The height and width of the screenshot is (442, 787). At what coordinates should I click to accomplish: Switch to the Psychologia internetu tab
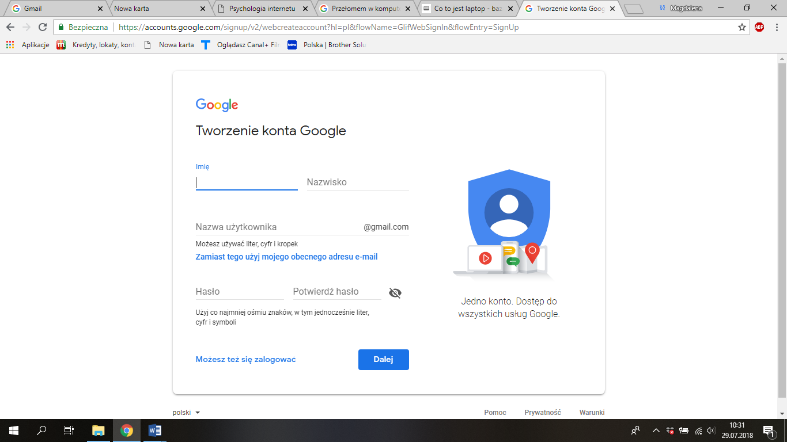click(262, 9)
